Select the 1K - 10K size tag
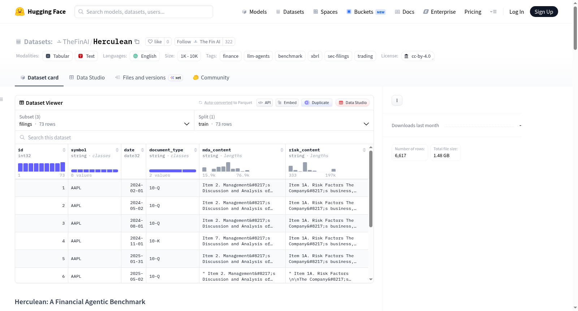This screenshot has height=311, width=578. click(x=189, y=56)
